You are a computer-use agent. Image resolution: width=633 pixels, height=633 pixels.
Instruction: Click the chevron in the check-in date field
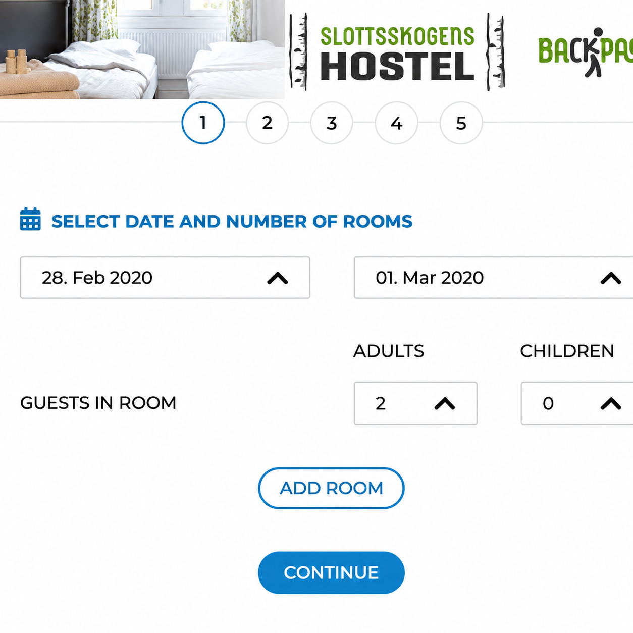tap(278, 278)
